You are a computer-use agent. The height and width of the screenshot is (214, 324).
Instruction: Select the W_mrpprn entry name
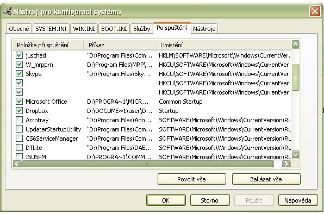coord(39,65)
